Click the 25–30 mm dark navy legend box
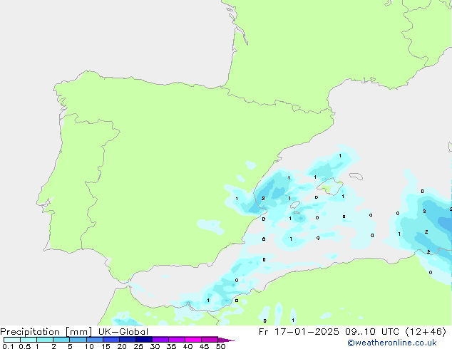452x349 pixels. point(144,340)
